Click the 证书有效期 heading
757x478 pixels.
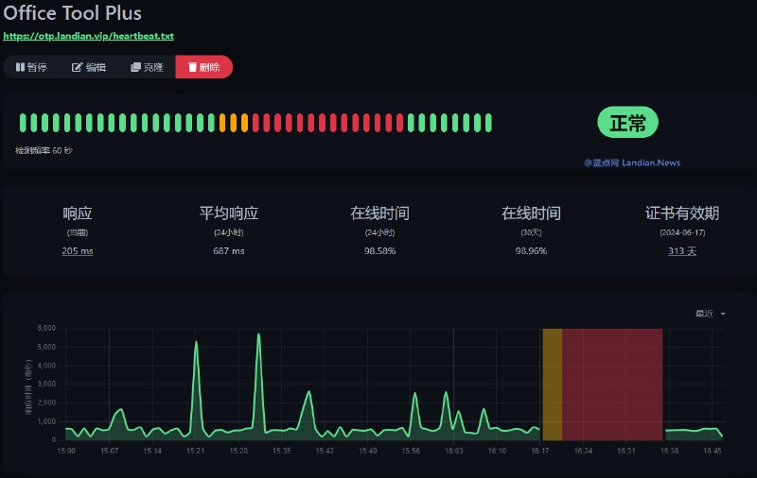point(682,213)
